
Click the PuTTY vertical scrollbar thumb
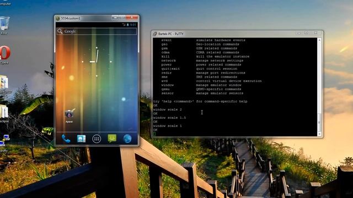click(319, 123)
